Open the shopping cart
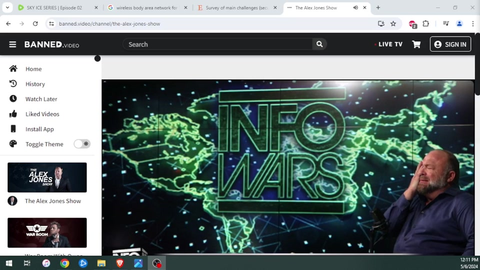 (416, 44)
